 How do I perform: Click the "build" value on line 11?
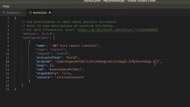[72, 58]
